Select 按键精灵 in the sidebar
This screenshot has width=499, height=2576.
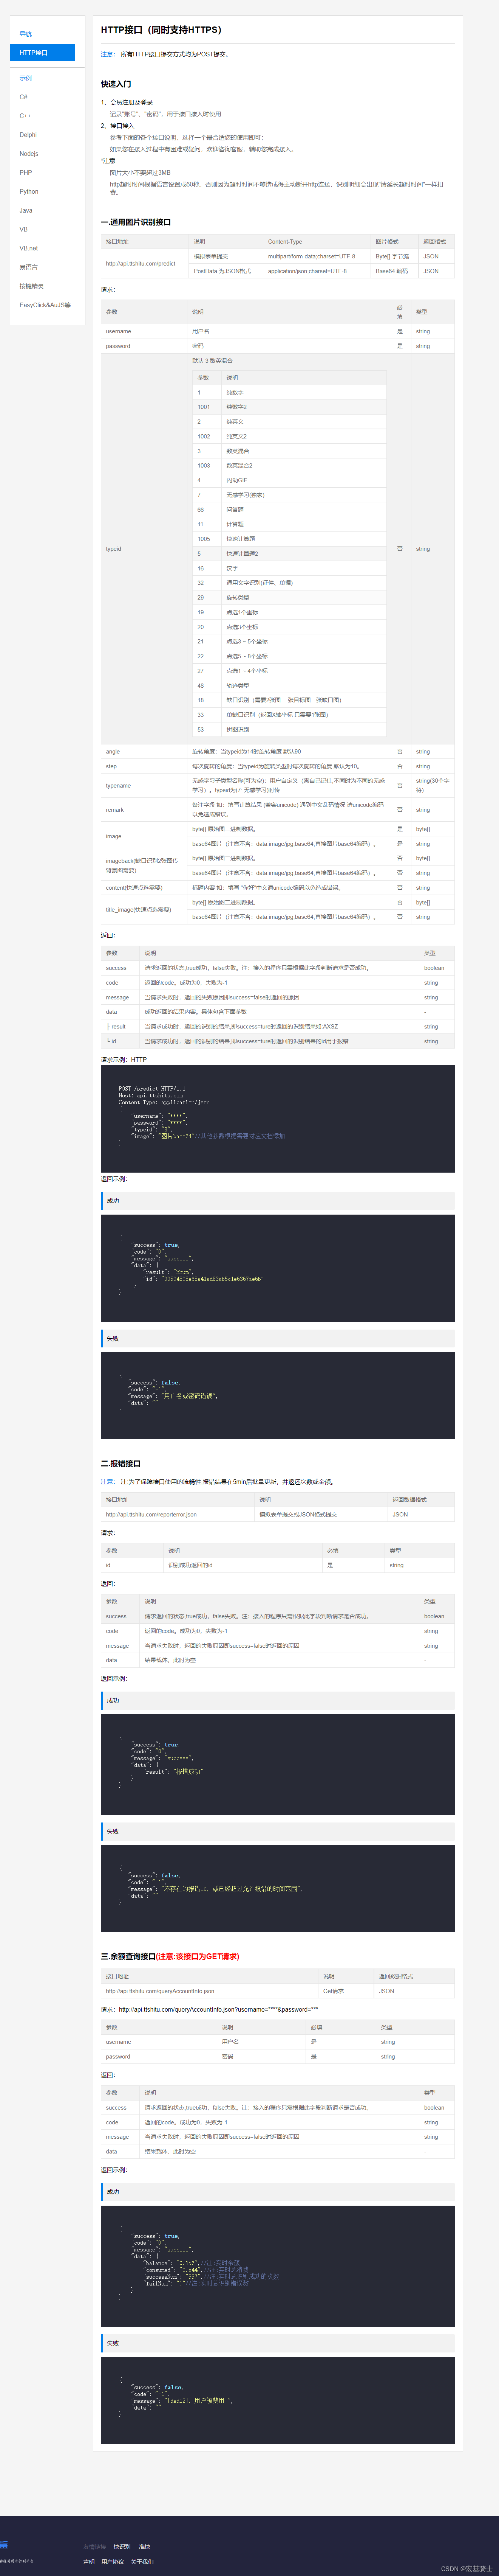[32, 286]
